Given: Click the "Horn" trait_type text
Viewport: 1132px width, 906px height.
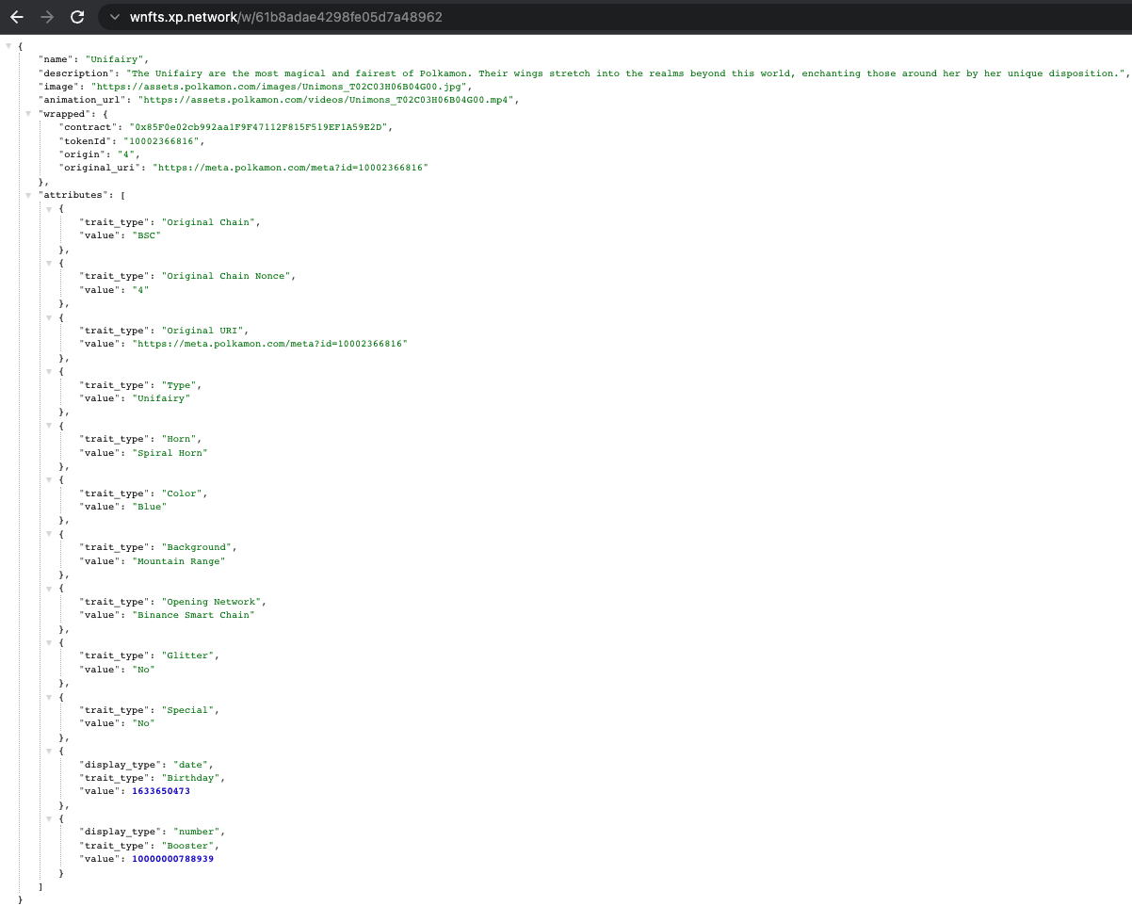Looking at the screenshot, I should 181,439.
